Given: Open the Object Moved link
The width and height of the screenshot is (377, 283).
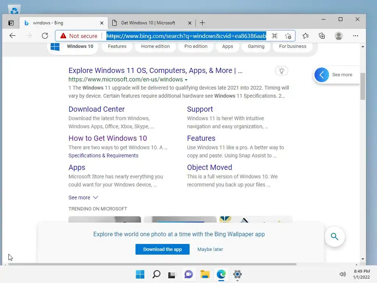Looking at the screenshot, I should coord(209,168).
